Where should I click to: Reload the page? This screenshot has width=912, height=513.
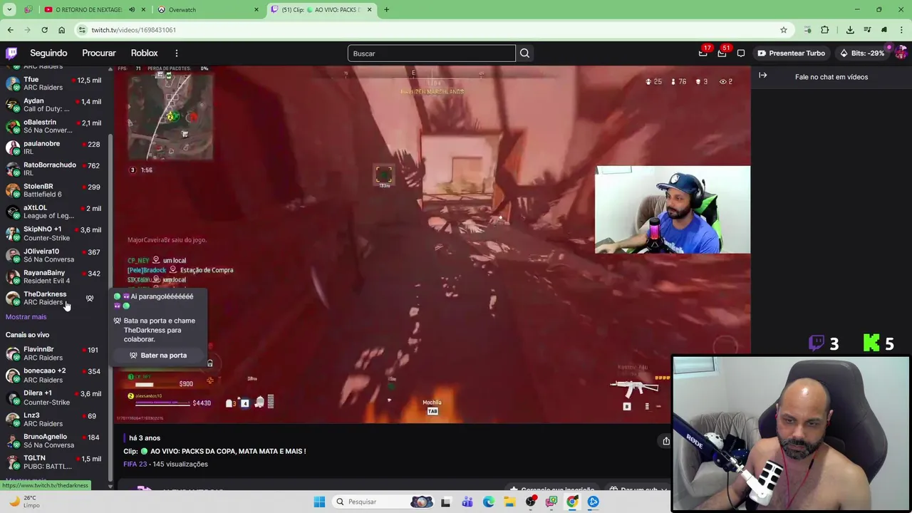[x=44, y=30]
